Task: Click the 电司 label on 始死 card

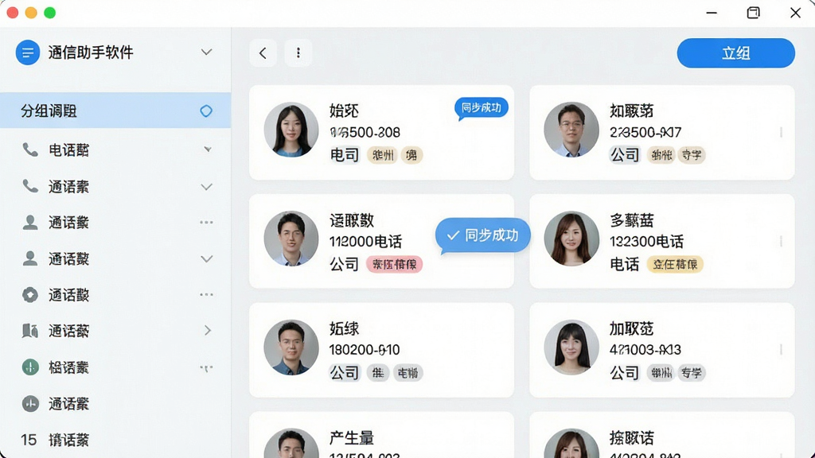Action: [x=344, y=155]
